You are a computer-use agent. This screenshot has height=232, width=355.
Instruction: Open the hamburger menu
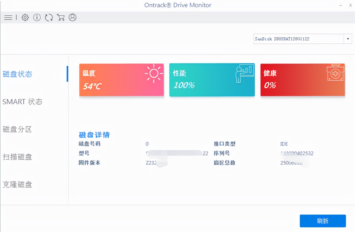point(8,17)
